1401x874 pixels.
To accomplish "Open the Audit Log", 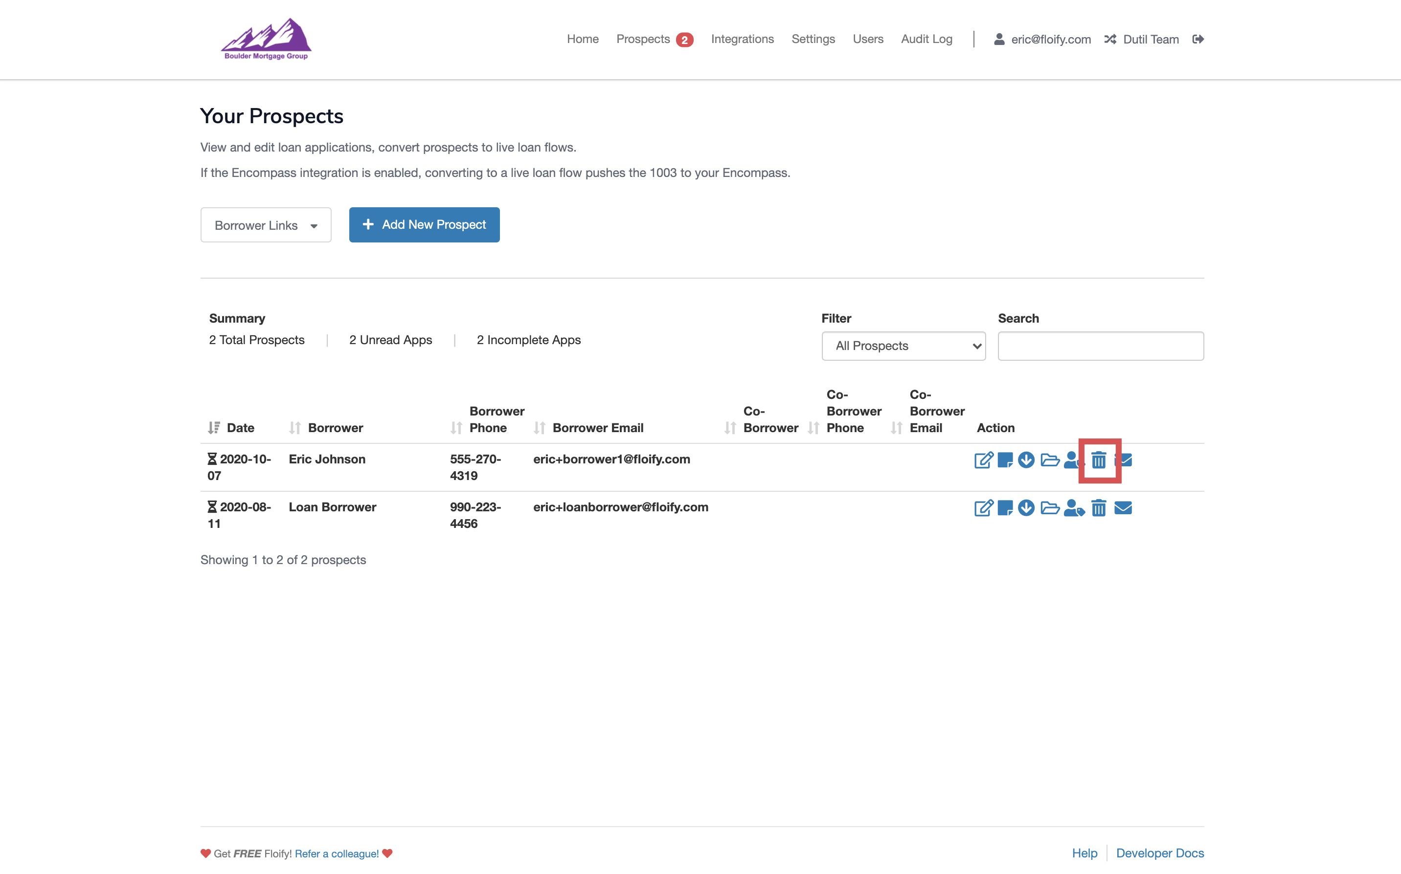I will 926,39.
